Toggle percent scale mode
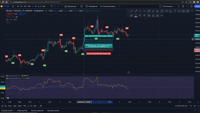This screenshot has height=113, width=200. [191, 106]
